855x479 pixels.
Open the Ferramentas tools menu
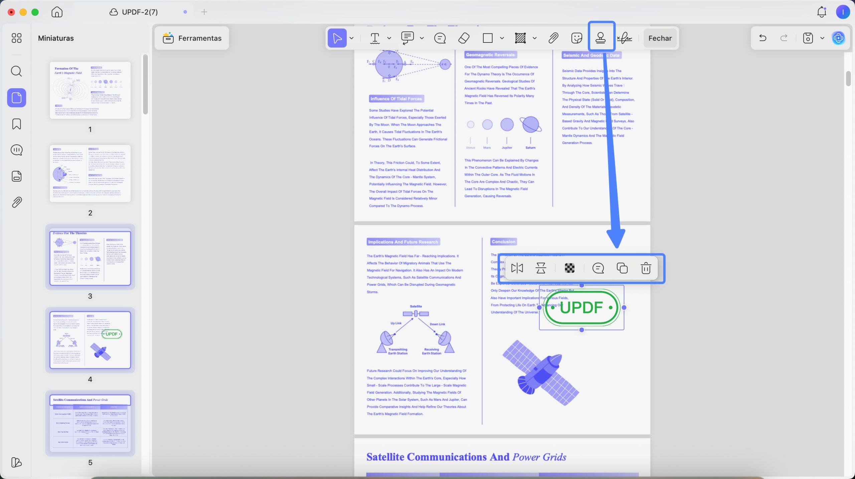click(x=192, y=38)
